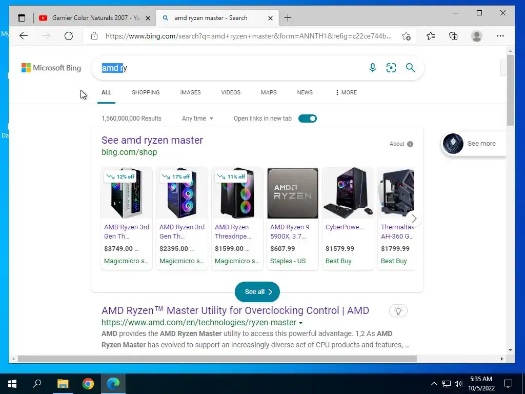Open AMD Ryzen Threadripper $1599.00 product
The width and height of the screenshot is (525, 394).
237,218
